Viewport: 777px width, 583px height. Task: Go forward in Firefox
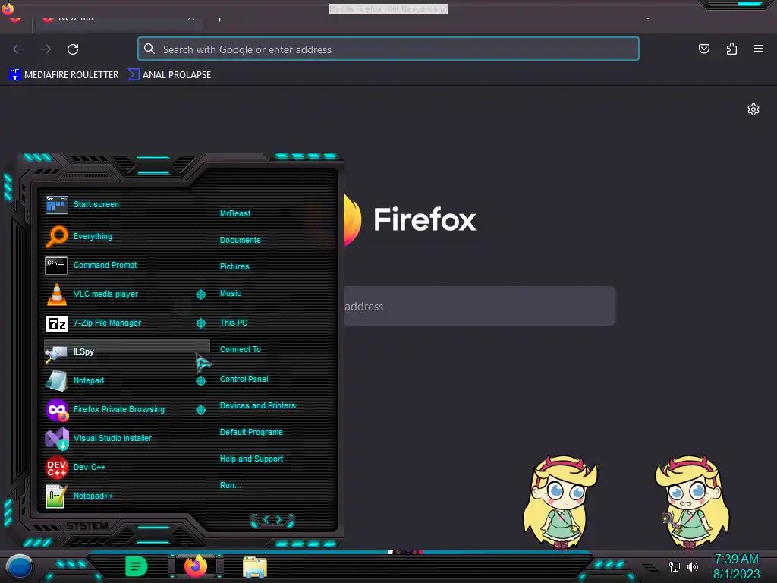coord(46,49)
